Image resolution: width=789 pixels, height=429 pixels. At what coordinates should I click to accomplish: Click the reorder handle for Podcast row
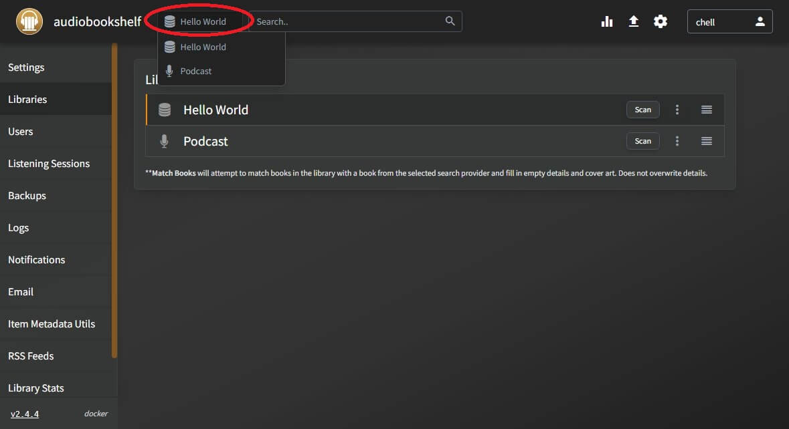(x=707, y=141)
